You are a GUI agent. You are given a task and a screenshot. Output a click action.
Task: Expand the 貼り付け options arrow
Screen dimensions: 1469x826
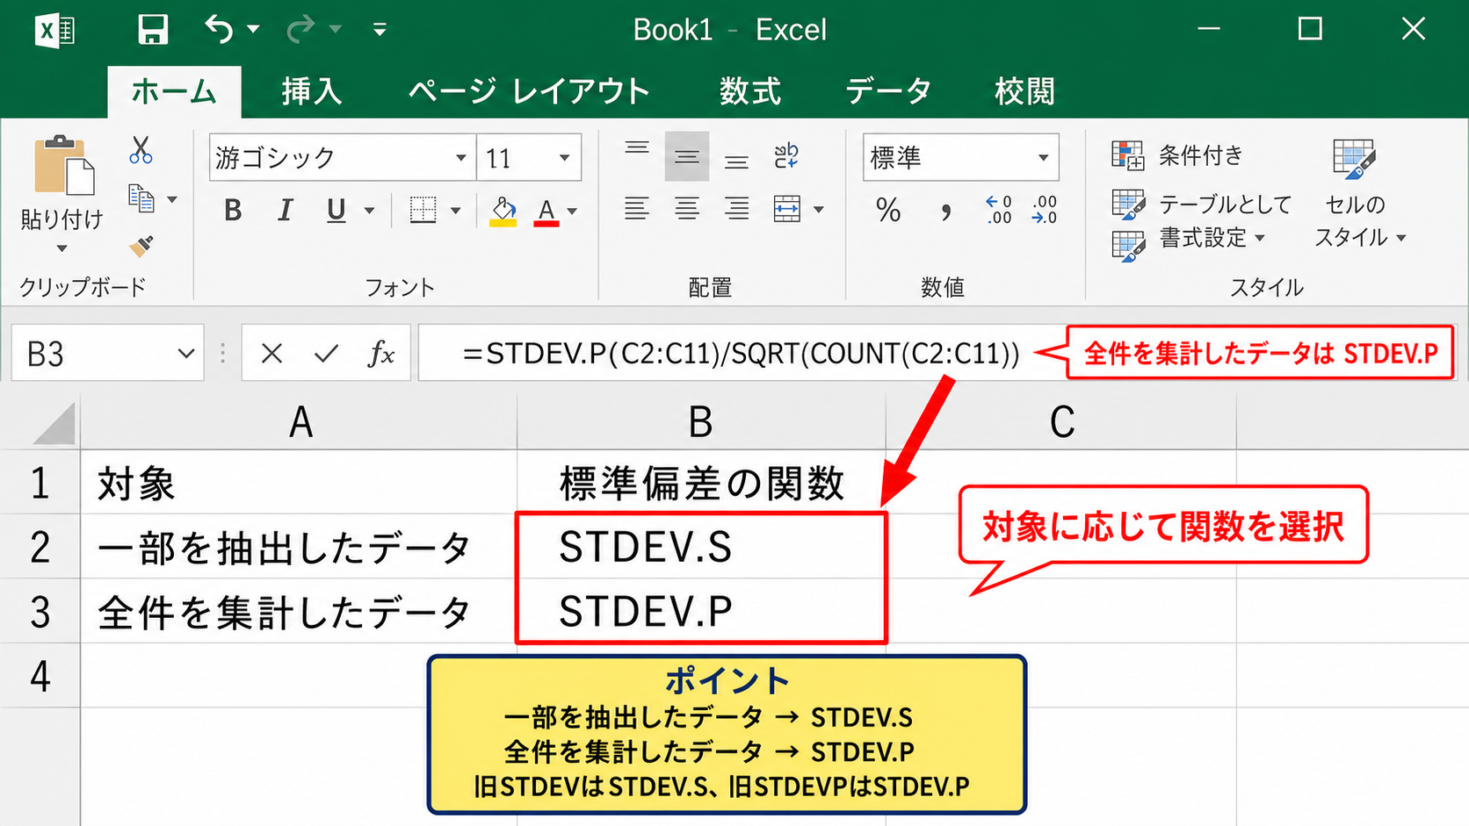[62, 248]
